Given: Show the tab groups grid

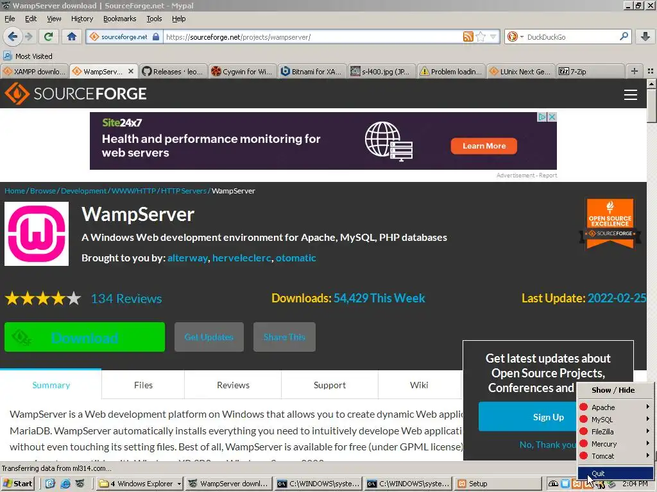Looking at the screenshot, I should click(651, 71).
